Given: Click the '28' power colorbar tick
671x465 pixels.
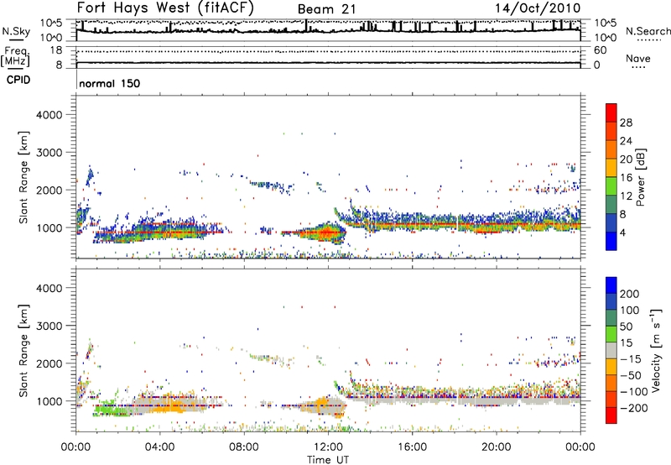Looking at the screenshot, I should [626, 123].
